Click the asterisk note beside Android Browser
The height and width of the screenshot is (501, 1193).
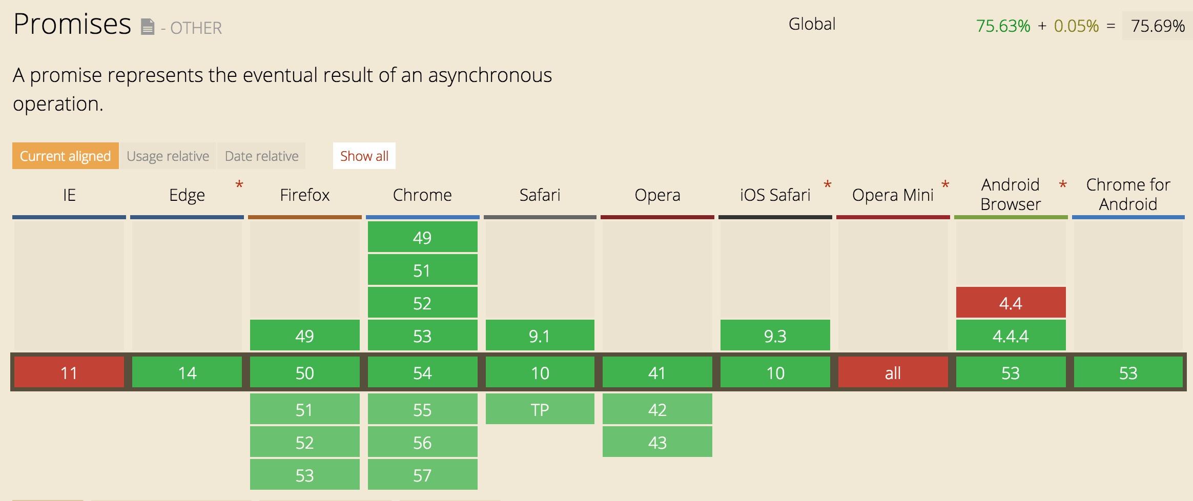coord(1063,185)
